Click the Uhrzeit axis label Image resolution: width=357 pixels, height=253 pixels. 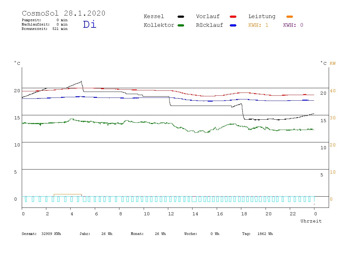click(311, 221)
